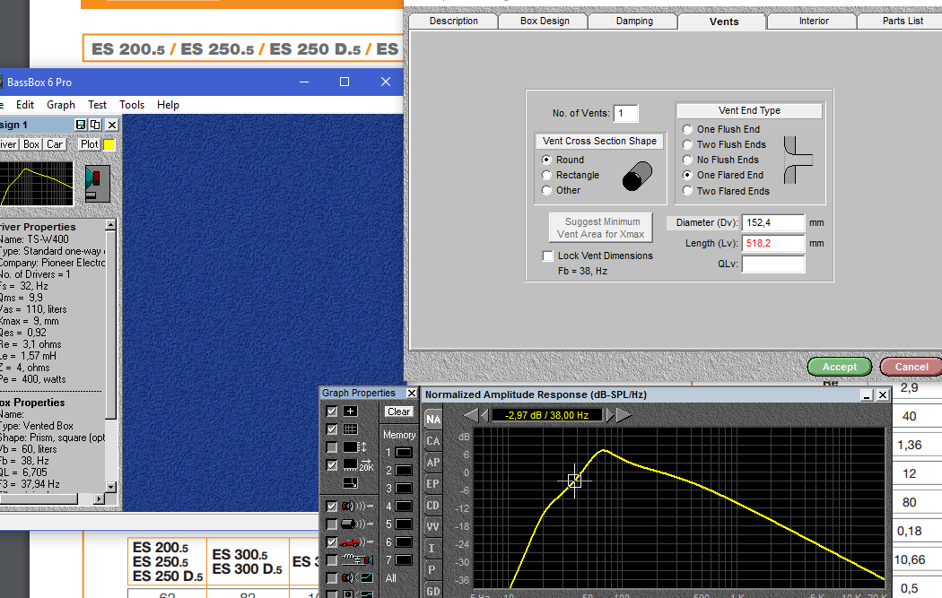Screen dimensions: 942x598
Task: Open the GD group delay tab
Action: pos(433,591)
